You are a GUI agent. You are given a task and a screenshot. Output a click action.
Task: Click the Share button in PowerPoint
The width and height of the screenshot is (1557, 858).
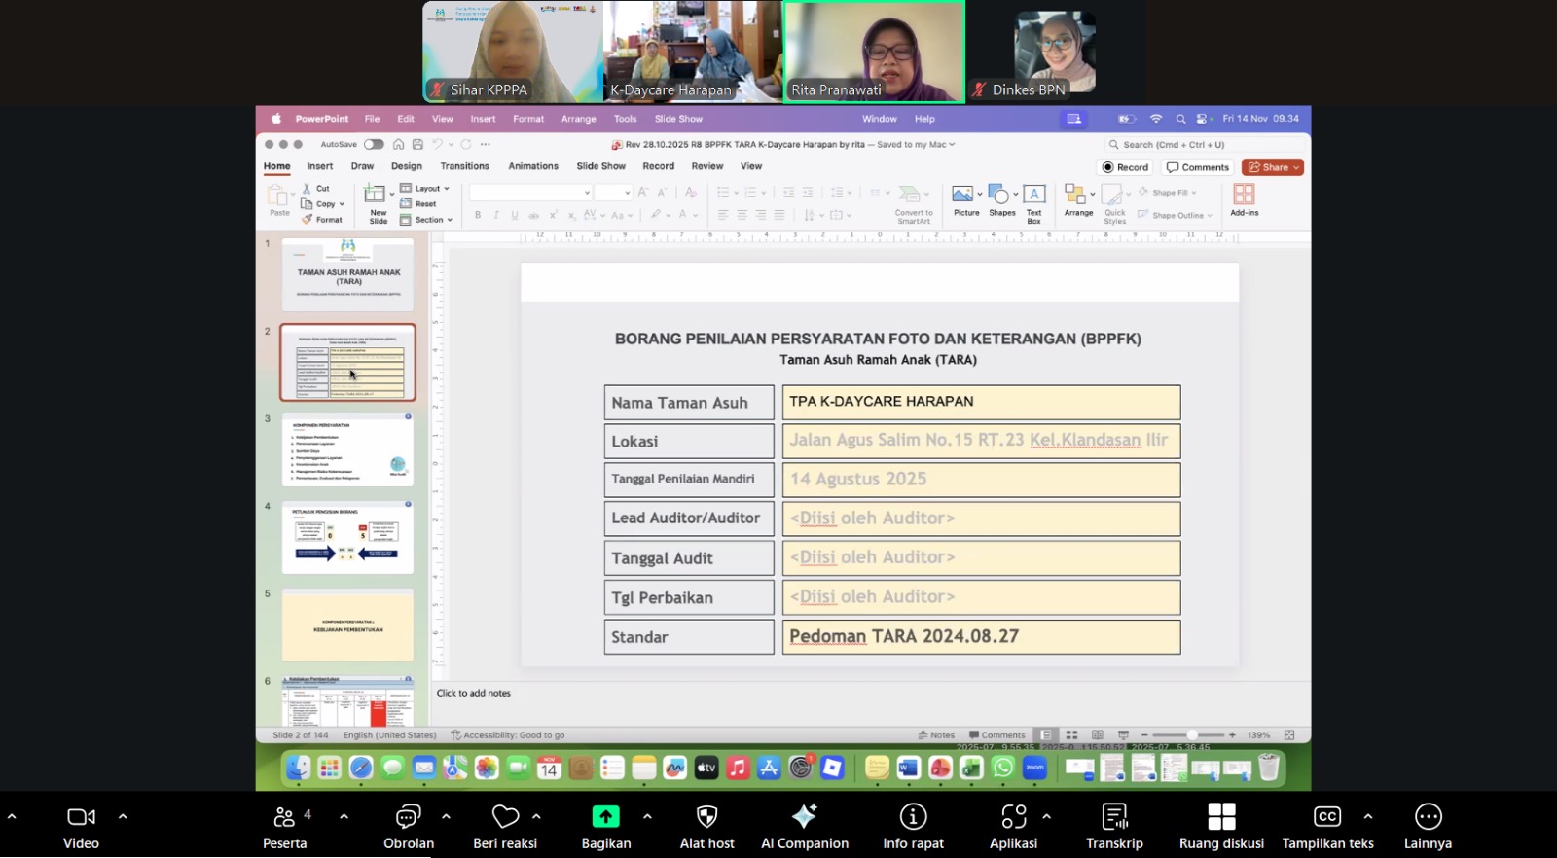1273,167
